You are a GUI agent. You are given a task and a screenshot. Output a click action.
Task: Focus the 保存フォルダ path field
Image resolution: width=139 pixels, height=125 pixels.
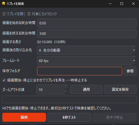(x=80, y=71)
